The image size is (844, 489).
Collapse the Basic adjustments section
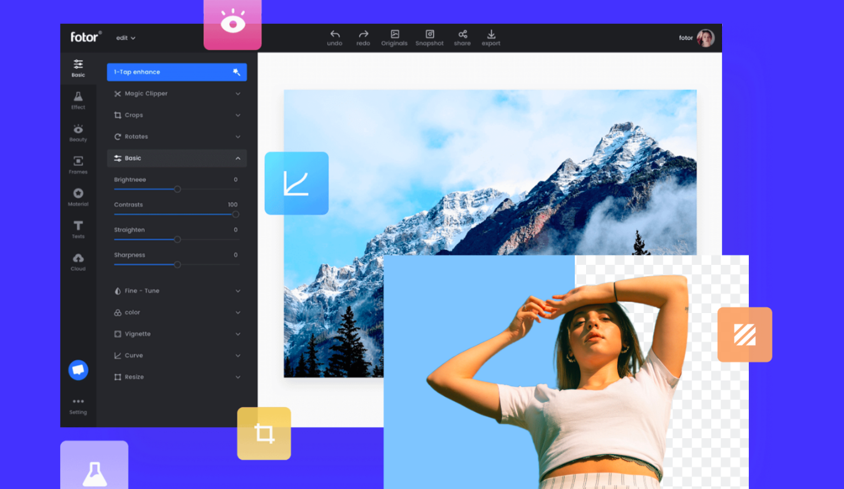click(177, 158)
